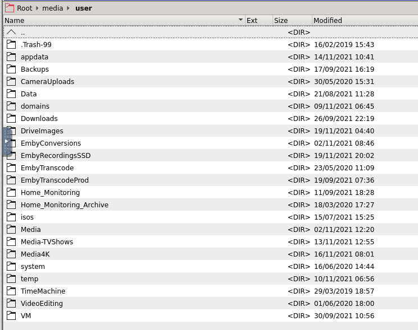Viewport: 418px width, 330px height.
Task: Select the Media folder name
Action: [x=31, y=230]
